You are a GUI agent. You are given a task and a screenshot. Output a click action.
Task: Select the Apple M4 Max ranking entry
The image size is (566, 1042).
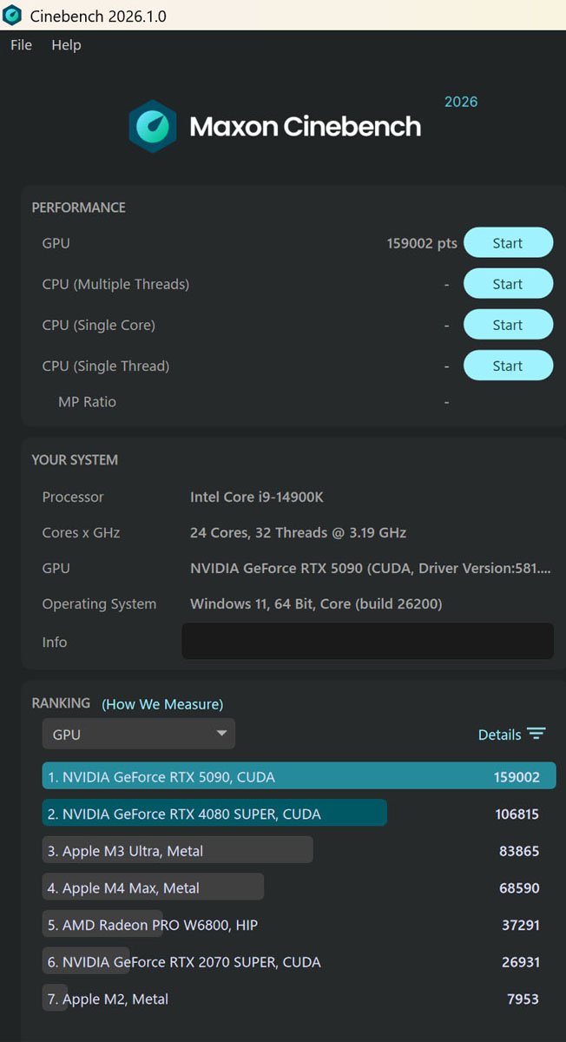(153, 888)
